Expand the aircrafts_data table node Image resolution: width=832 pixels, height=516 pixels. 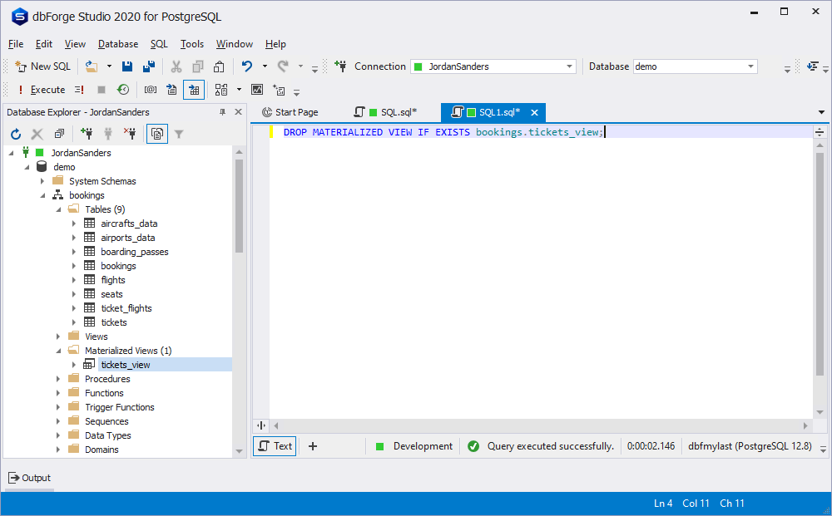[74, 224]
